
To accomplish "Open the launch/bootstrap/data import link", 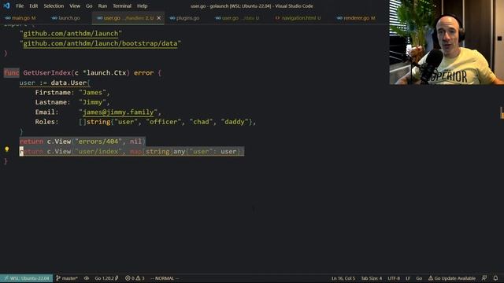I will pos(100,43).
